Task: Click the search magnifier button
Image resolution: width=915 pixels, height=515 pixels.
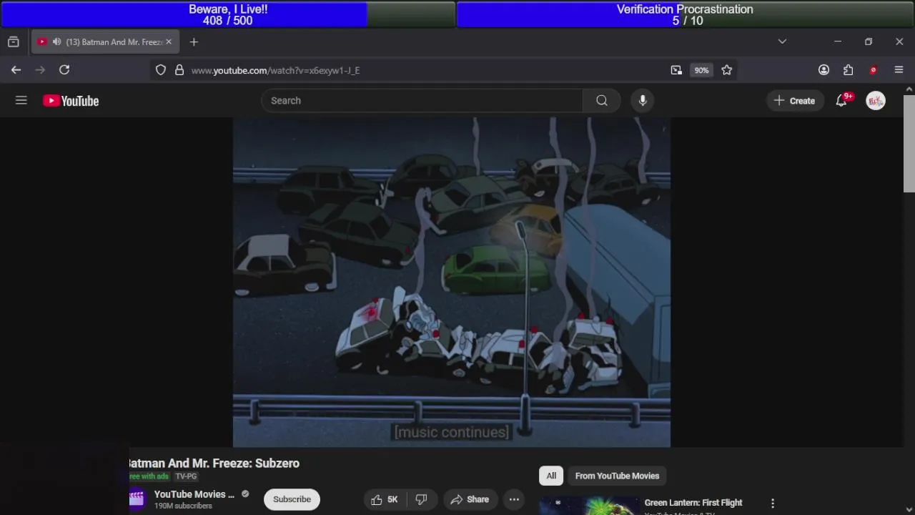Action: [602, 101]
